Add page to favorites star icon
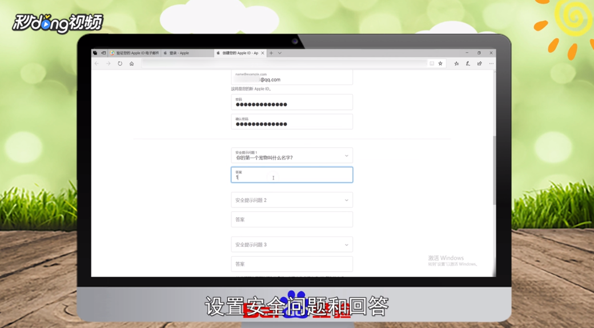The image size is (594, 328). click(x=440, y=63)
